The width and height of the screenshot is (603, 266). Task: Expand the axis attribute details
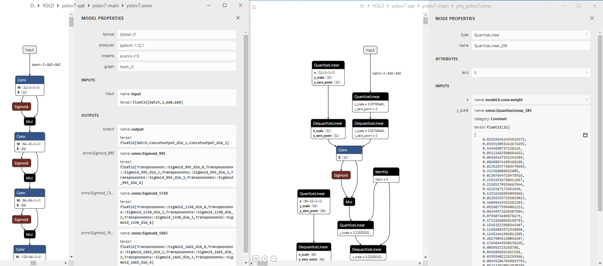[587, 72]
